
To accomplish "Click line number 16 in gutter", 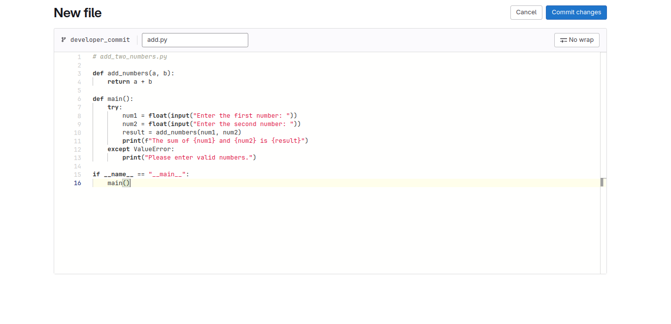I will pos(77,183).
